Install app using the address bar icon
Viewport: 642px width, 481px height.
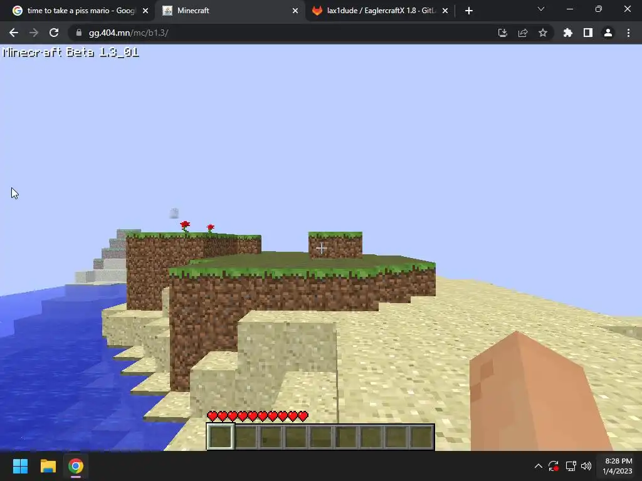502,33
